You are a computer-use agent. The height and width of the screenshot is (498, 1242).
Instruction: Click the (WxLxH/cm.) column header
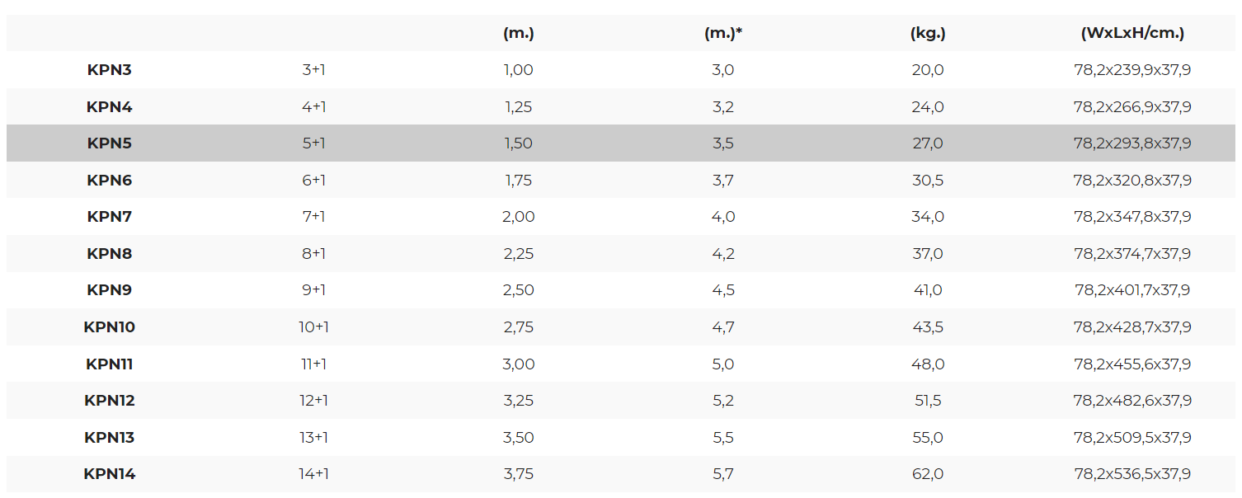[x=1132, y=34]
